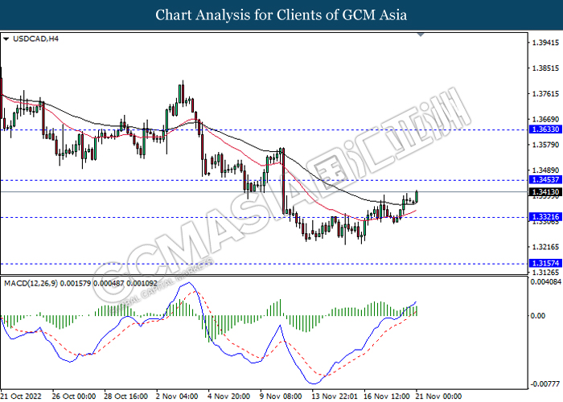563x402 pixels.
Task: Click the 1.34890 price axis value
Action: (546, 170)
